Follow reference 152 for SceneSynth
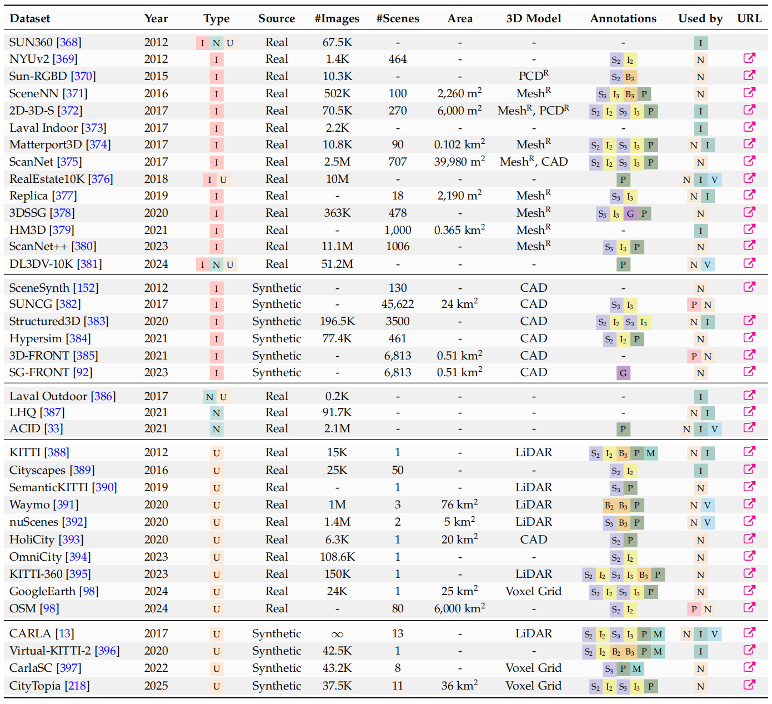 (86, 288)
